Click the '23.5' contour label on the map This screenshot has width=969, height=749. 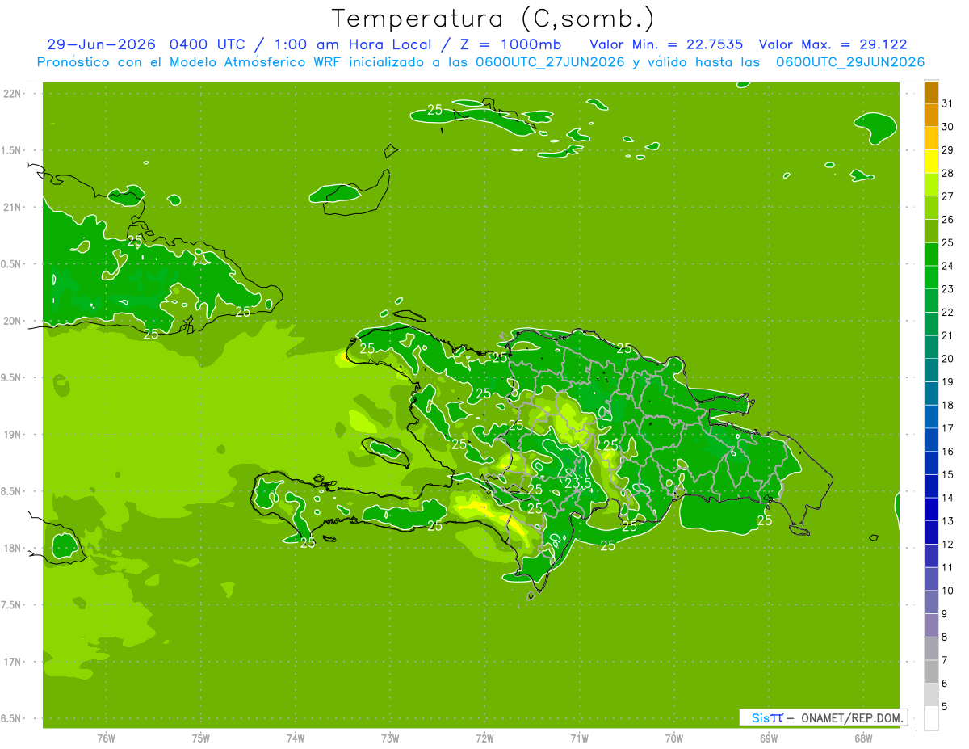(578, 483)
